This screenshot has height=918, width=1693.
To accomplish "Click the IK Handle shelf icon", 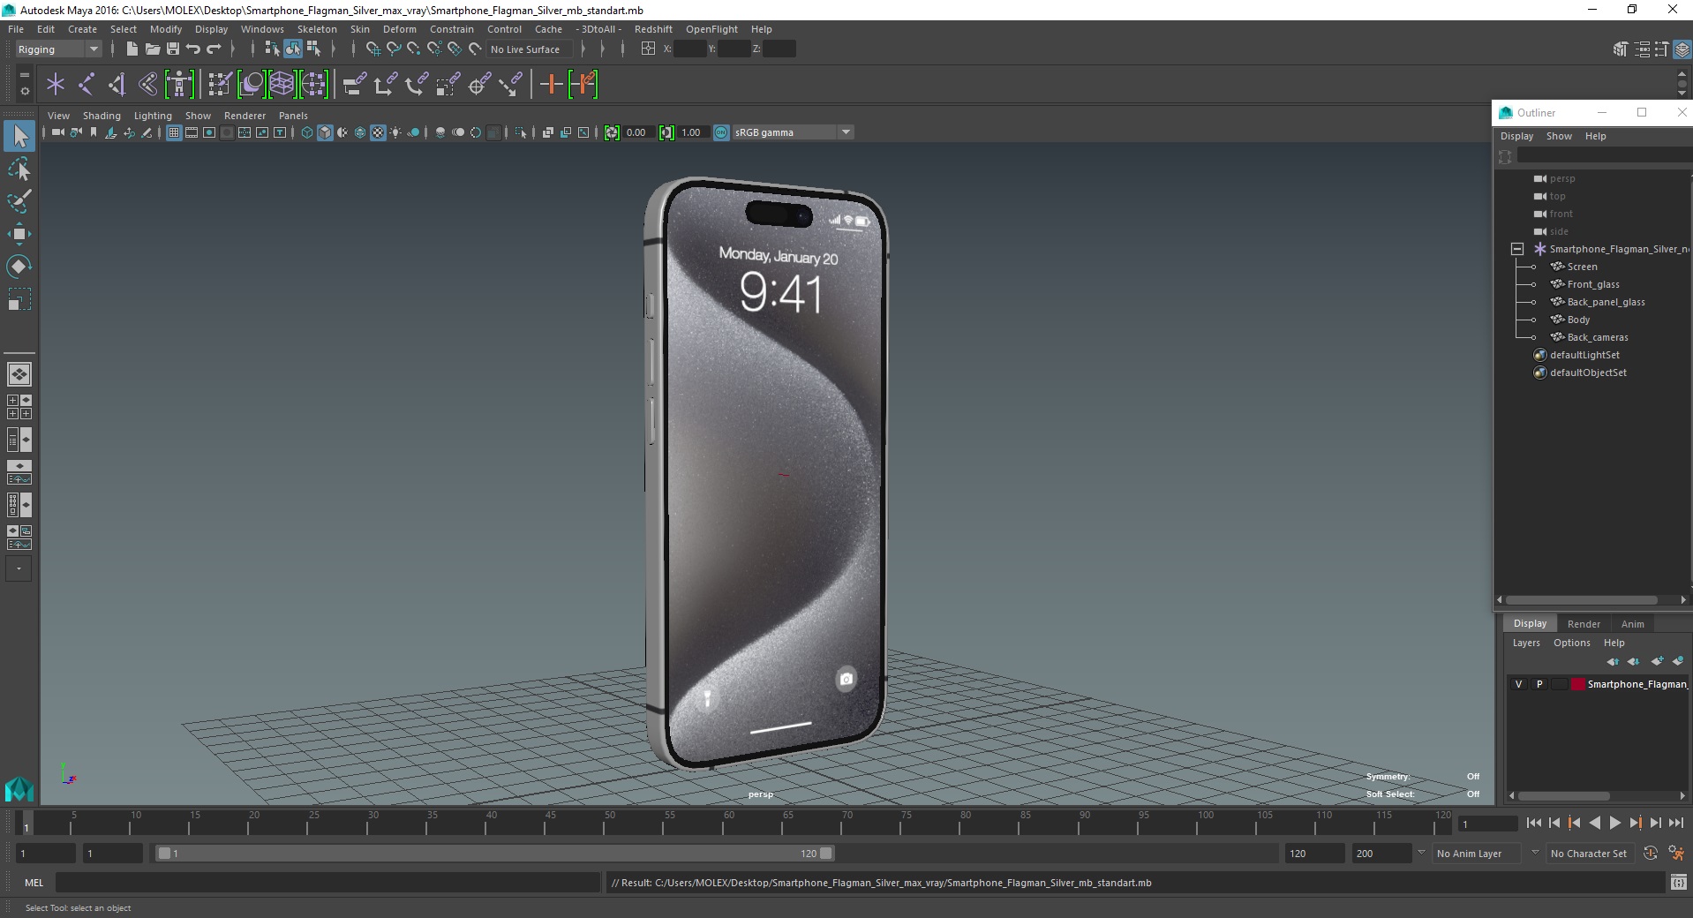I will tap(117, 85).
